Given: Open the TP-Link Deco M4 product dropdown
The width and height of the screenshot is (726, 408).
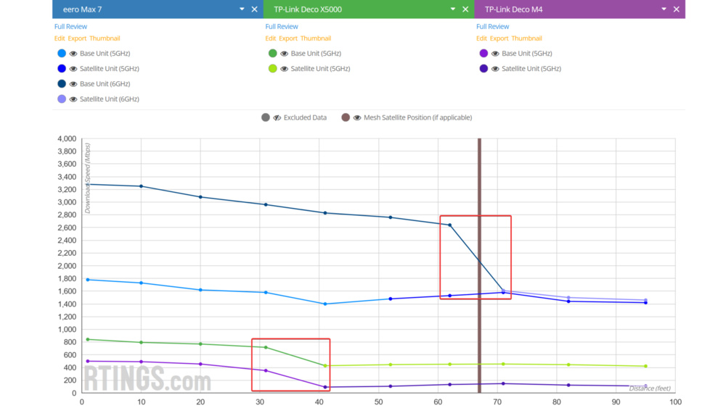Looking at the screenshot, I should (x=664, y=9).
